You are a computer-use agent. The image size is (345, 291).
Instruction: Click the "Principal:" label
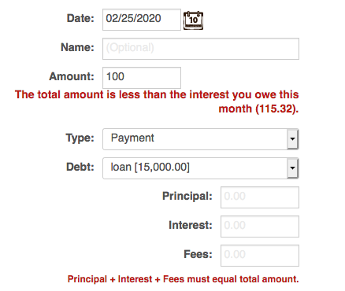point(187,196)
